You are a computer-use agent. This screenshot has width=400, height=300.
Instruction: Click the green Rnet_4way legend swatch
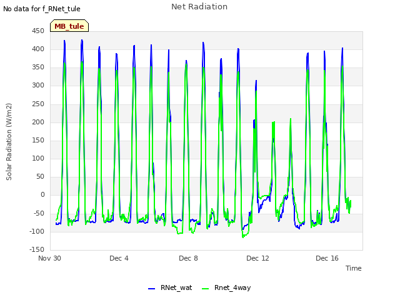pyautogui.click(x=205, y=289)
